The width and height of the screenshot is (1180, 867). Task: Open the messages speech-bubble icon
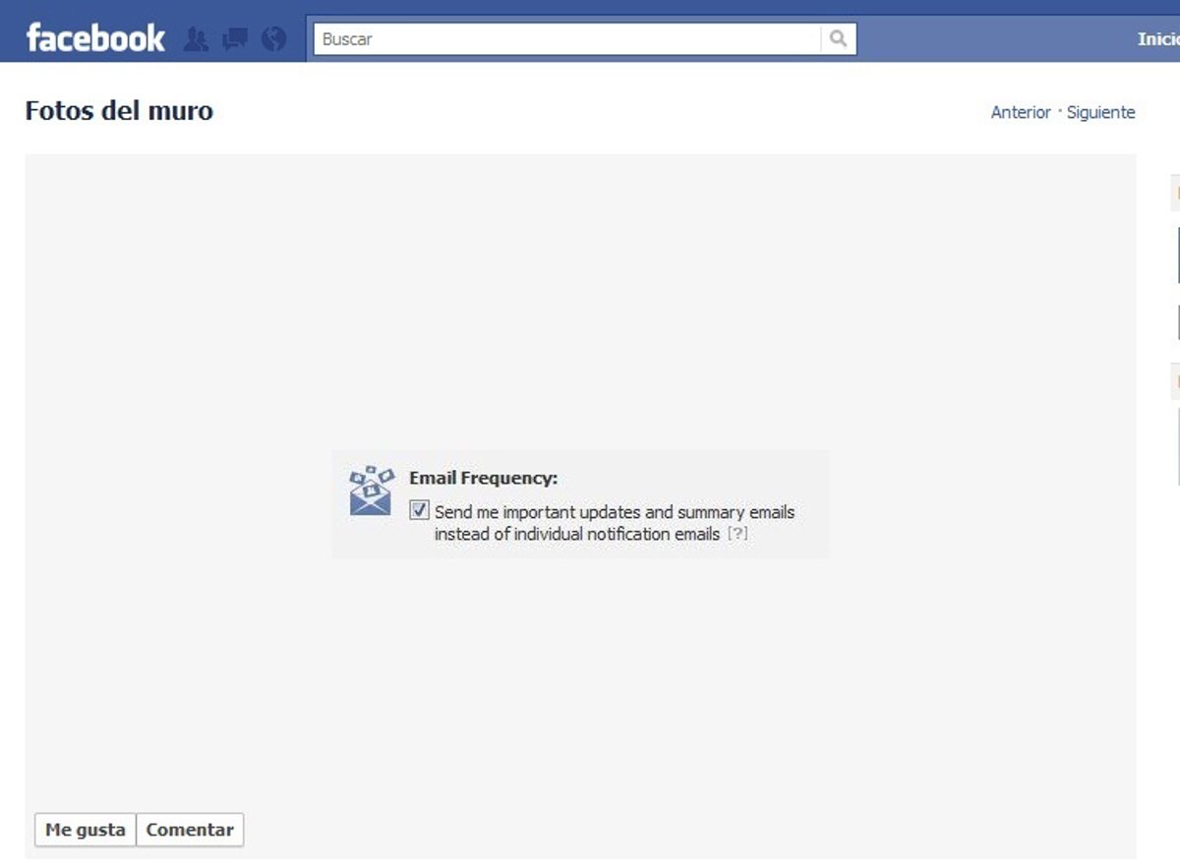click(235, 39)
